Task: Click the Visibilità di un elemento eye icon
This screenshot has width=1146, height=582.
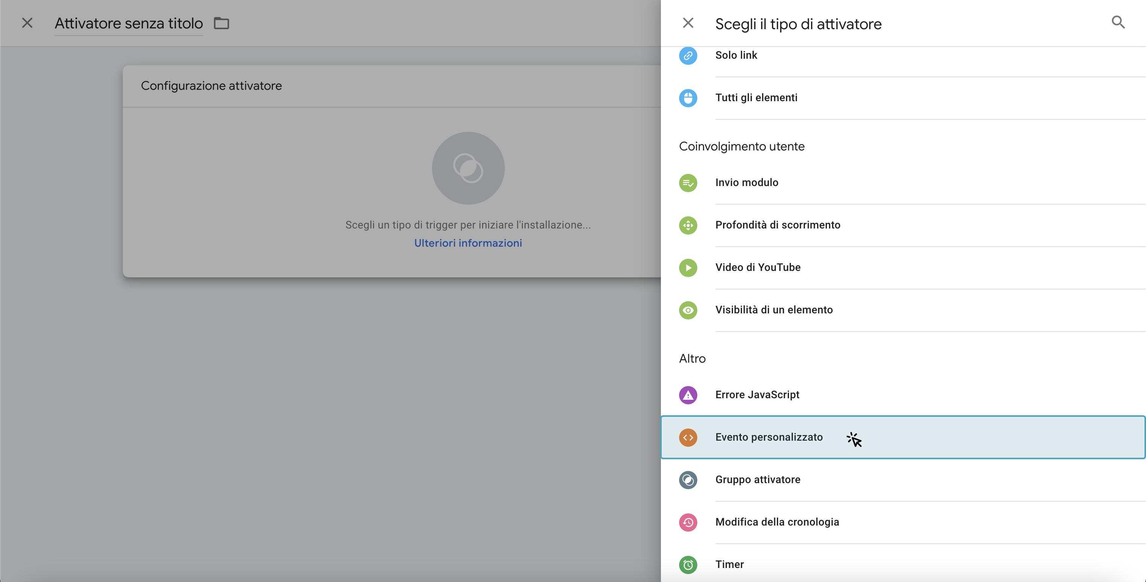Action: click(x=688, y=310)
